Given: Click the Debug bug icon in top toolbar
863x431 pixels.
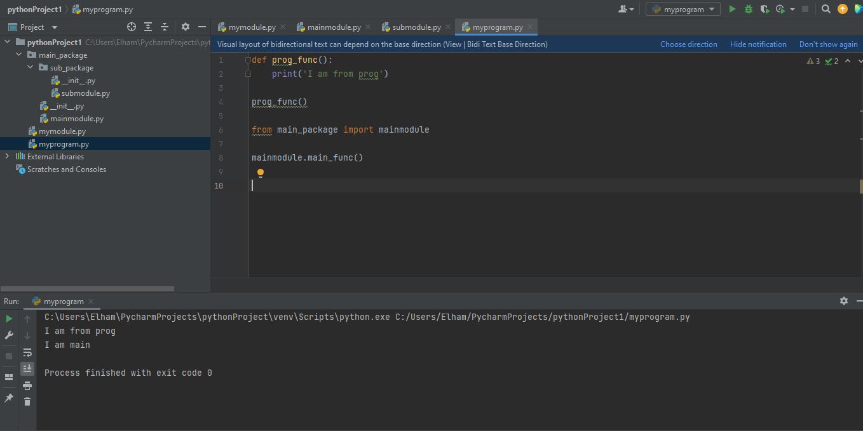Looking at the screenshot, I should [748, 9].
